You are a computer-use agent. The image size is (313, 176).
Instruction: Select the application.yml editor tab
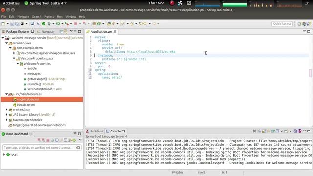coord(101,31)
